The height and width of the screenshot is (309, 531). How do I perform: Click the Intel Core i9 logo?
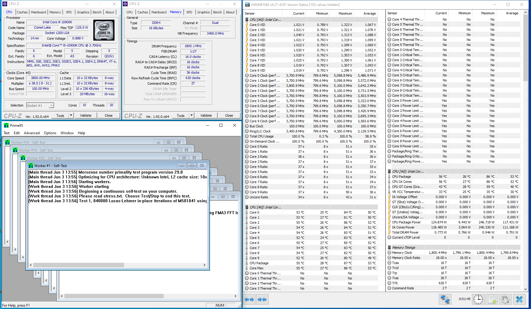point(104,30)
